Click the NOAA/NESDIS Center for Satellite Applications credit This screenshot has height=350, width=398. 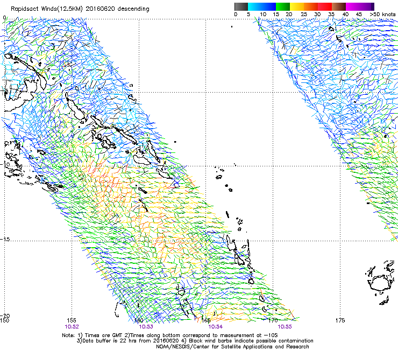pos(232,347)
